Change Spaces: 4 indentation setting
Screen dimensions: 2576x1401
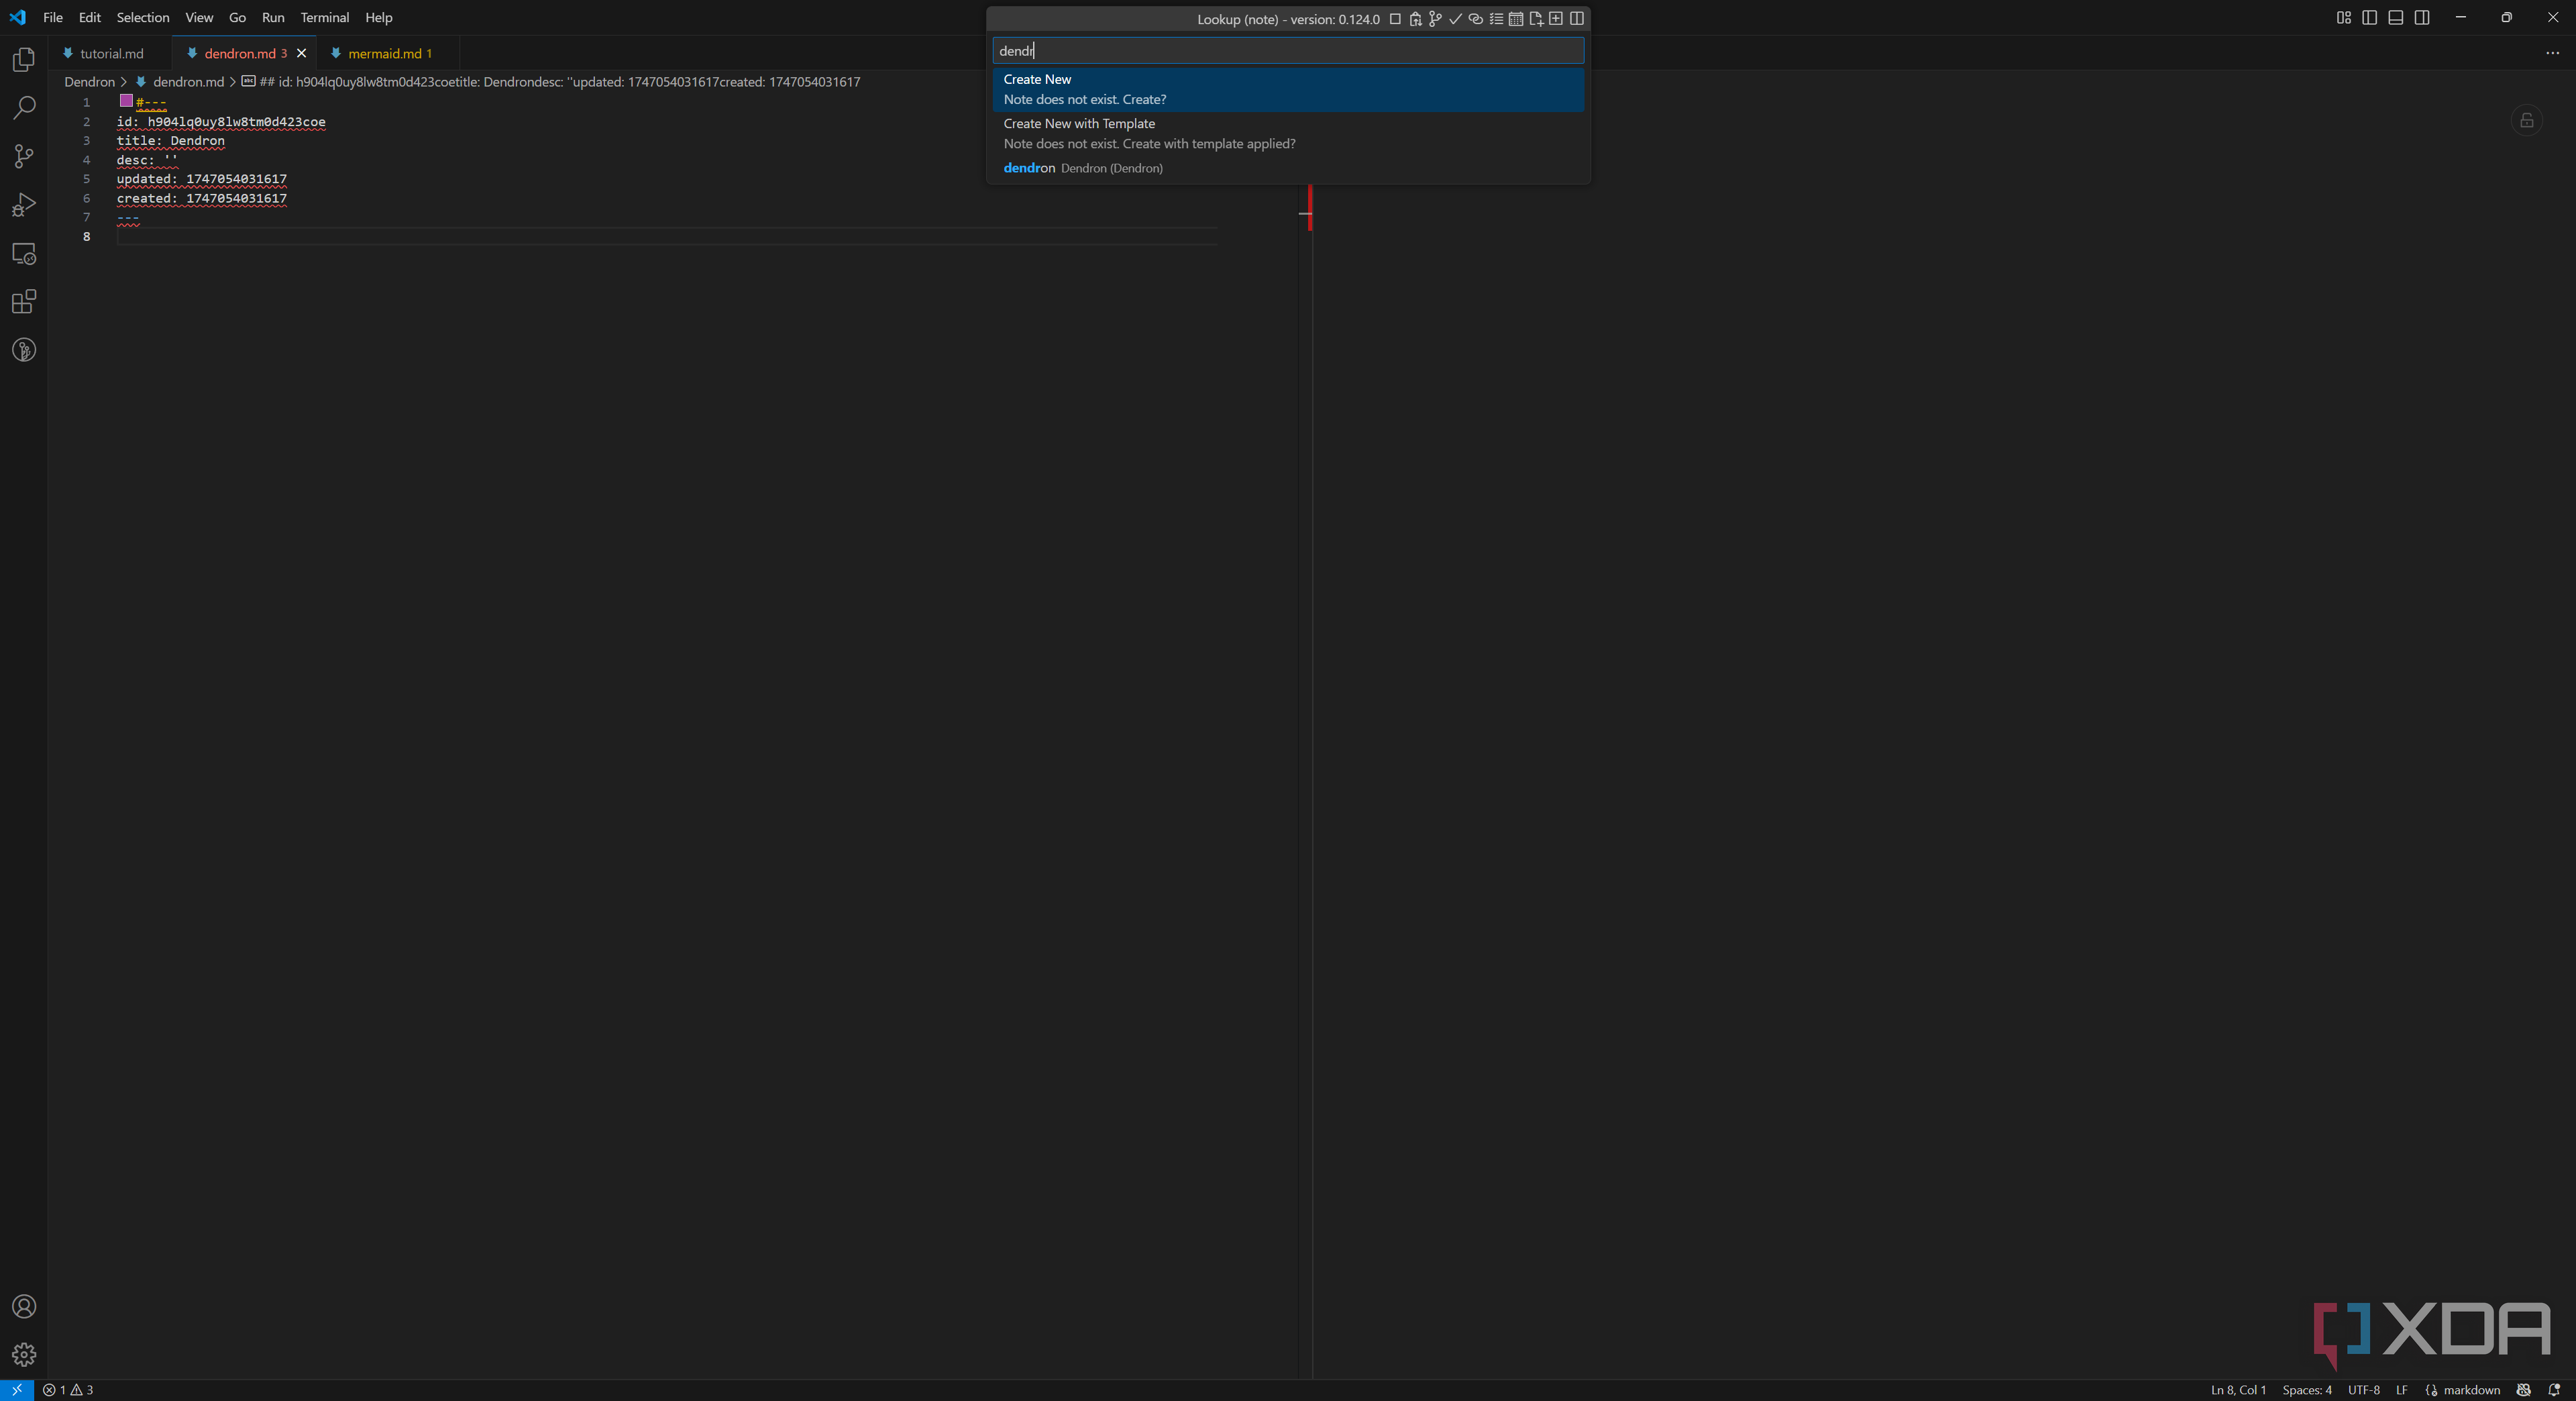(2306, 1390)
